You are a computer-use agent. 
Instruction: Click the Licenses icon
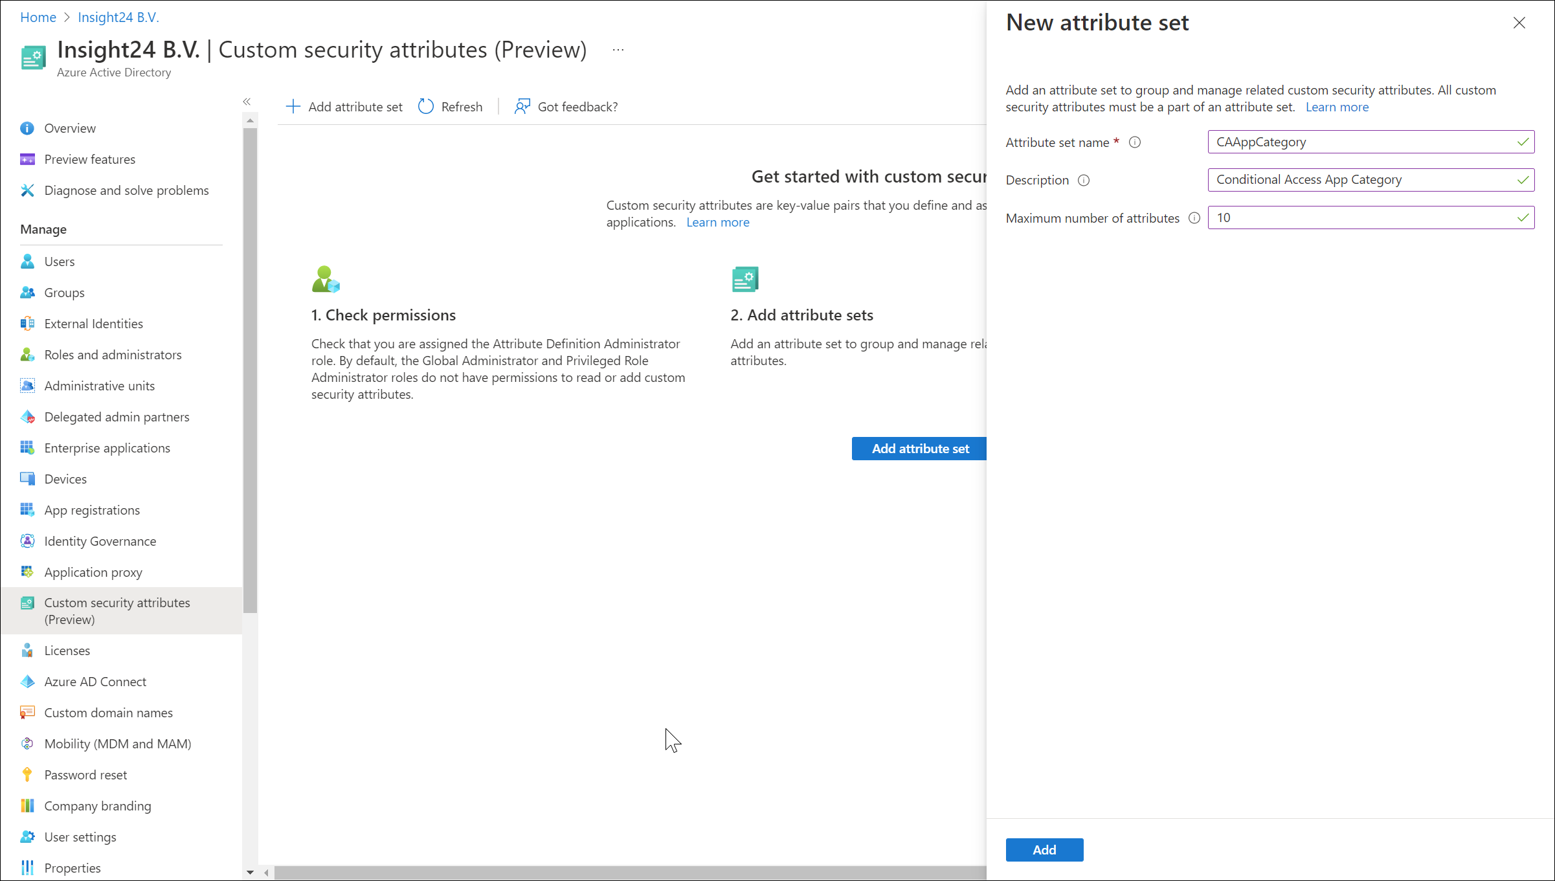pyautogui.click(x=27, y=651)
